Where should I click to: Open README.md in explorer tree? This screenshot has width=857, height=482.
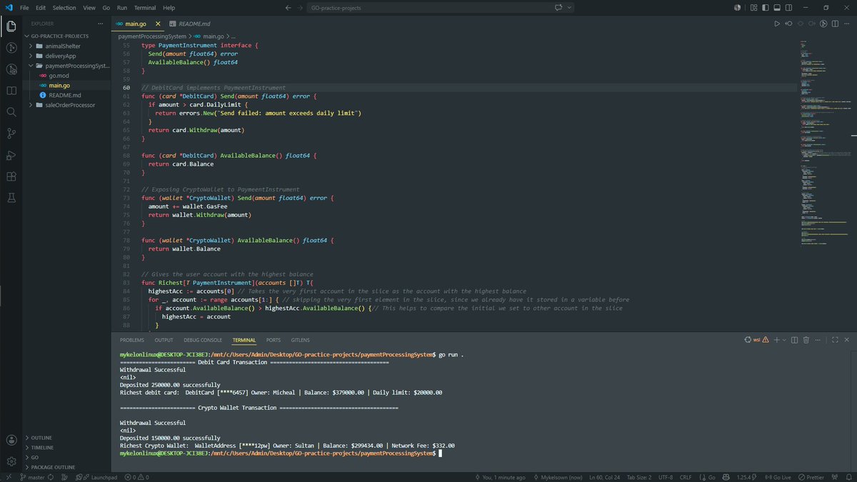click(68, 95)
